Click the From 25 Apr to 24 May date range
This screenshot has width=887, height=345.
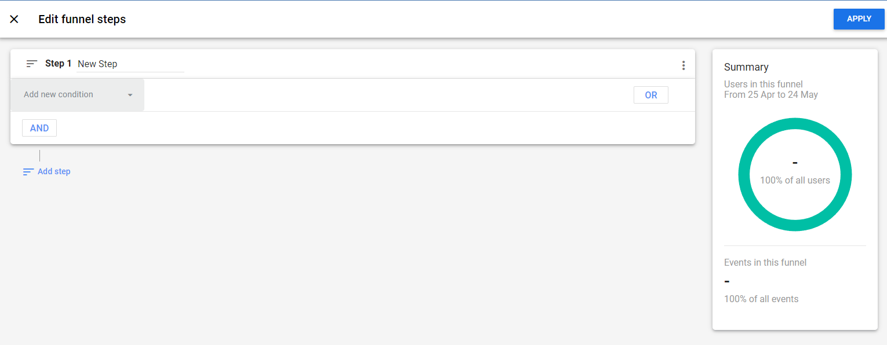tap(770, 94)
